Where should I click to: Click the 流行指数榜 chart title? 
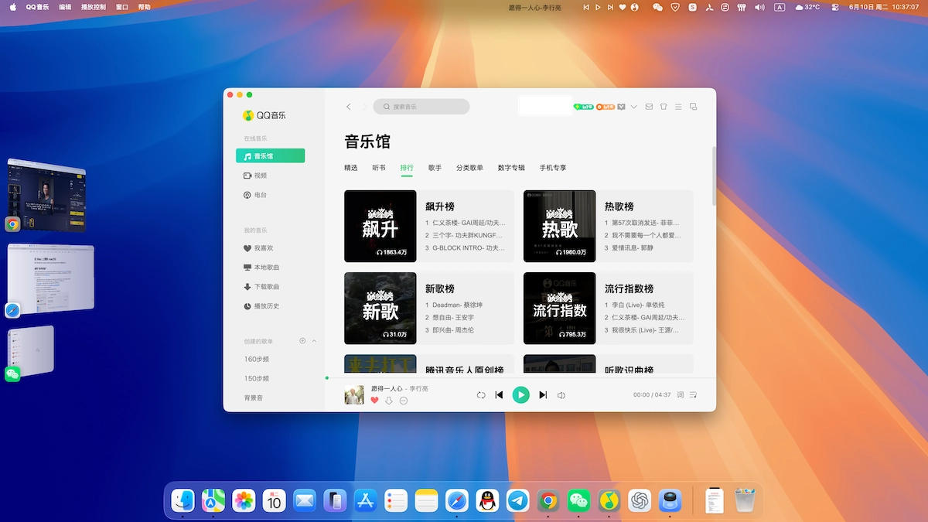629,288
